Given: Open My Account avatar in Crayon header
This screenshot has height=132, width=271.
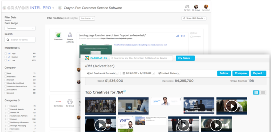Looking at the screenshot, I should coord(206,7).
